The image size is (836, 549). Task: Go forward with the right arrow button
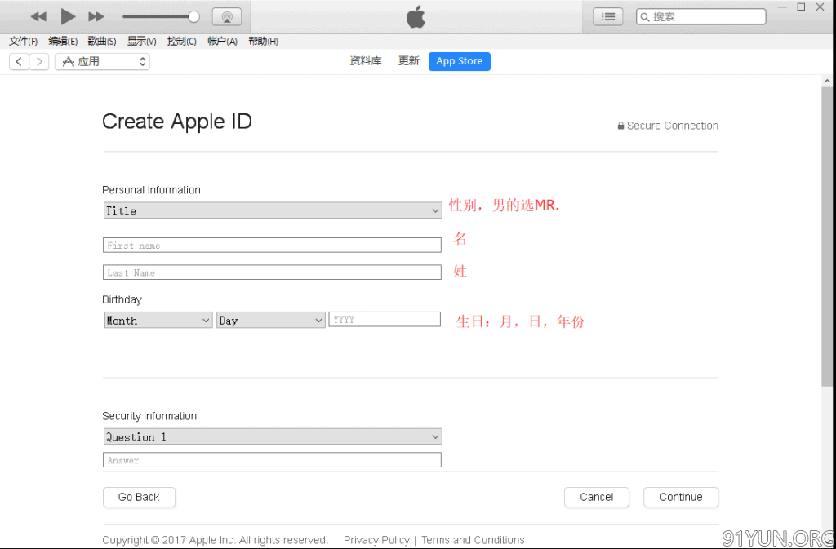coord(39,62)
